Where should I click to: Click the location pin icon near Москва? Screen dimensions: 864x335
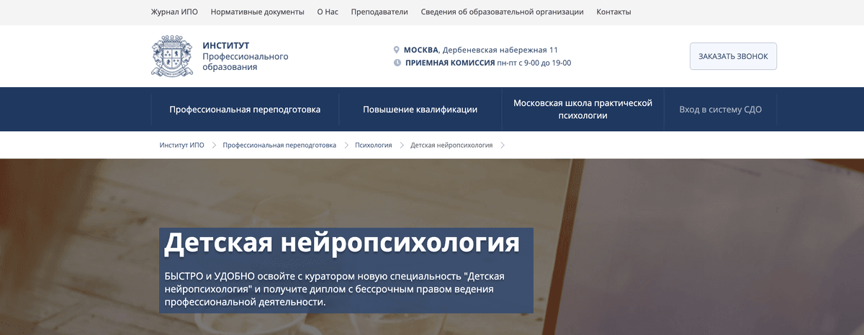click(x=397, y=50)
